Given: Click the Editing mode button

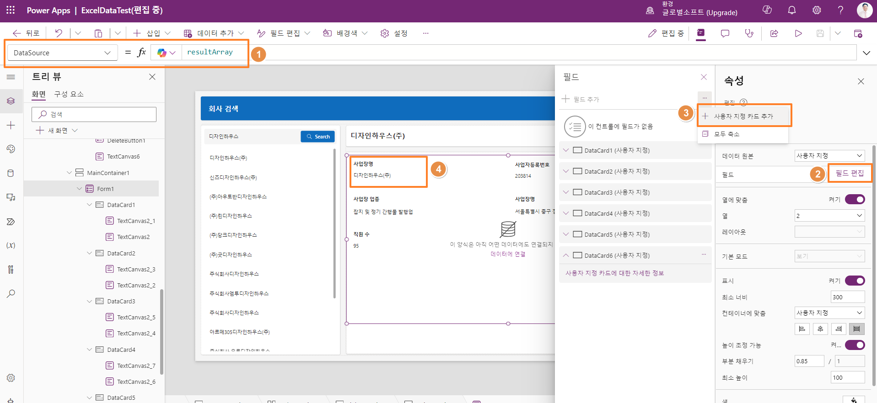Looking at the screenshot, I should pos(666,33).
